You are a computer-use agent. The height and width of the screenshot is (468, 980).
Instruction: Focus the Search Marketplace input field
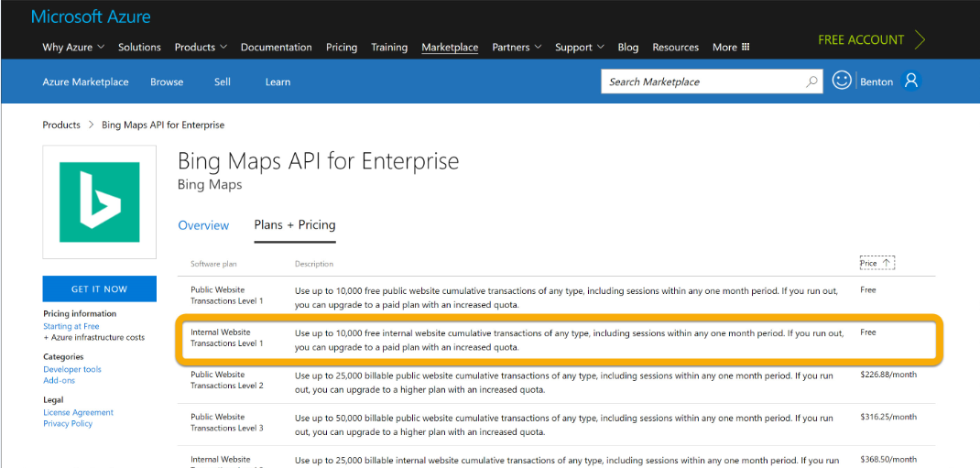(712, 82)
